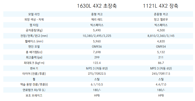
Task: Select the '외장 색상 - 차체' row label
Action: (34, 19)
